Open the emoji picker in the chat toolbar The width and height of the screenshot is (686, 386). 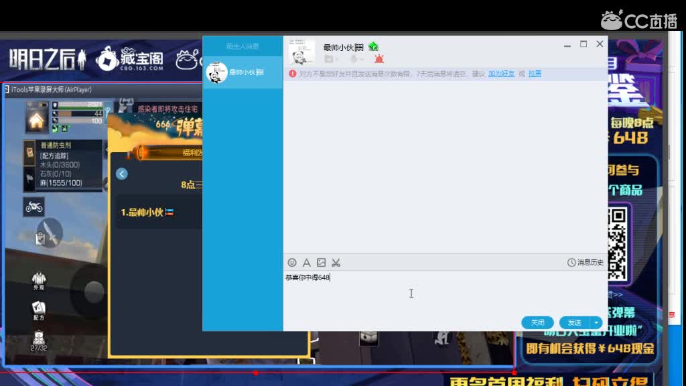pyautogui.click(x=292, y=263)
